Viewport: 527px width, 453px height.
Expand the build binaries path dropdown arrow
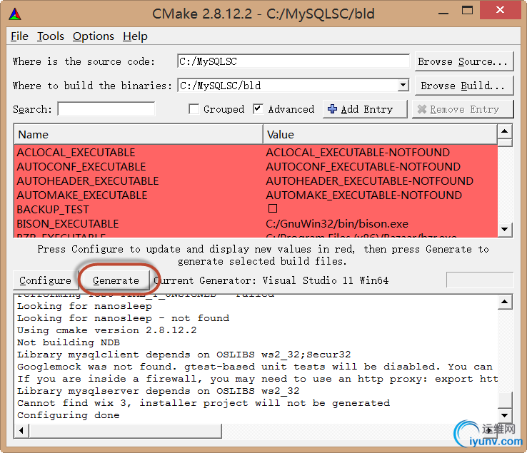(x=403, y=86)
